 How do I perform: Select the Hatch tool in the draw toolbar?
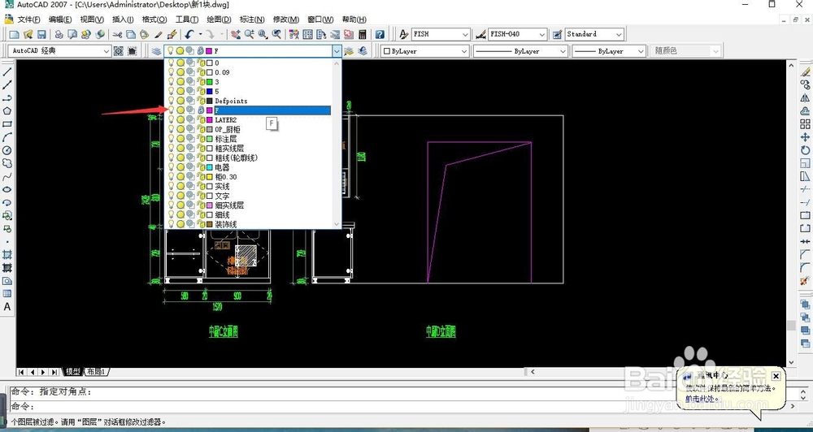point(7,254)
